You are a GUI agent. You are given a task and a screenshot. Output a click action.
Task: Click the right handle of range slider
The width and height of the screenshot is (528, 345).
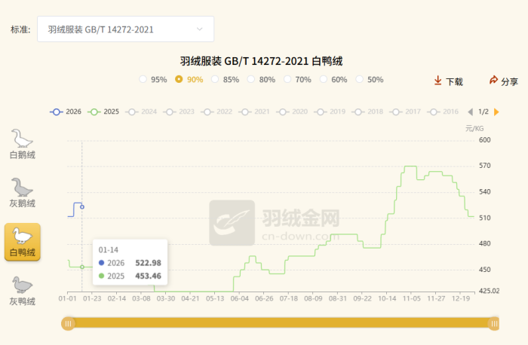(x=494, y=323)
